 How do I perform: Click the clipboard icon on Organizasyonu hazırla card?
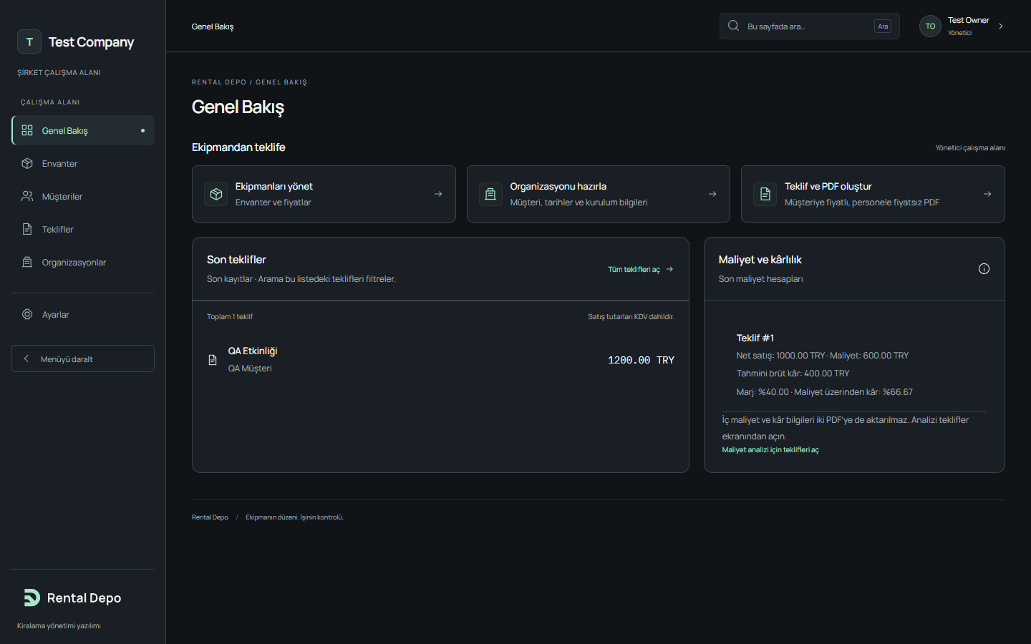click(x=490, y=194)
